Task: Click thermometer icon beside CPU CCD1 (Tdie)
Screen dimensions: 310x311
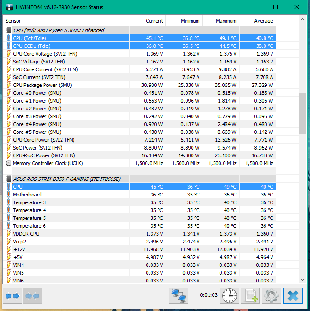Action: 8,46
